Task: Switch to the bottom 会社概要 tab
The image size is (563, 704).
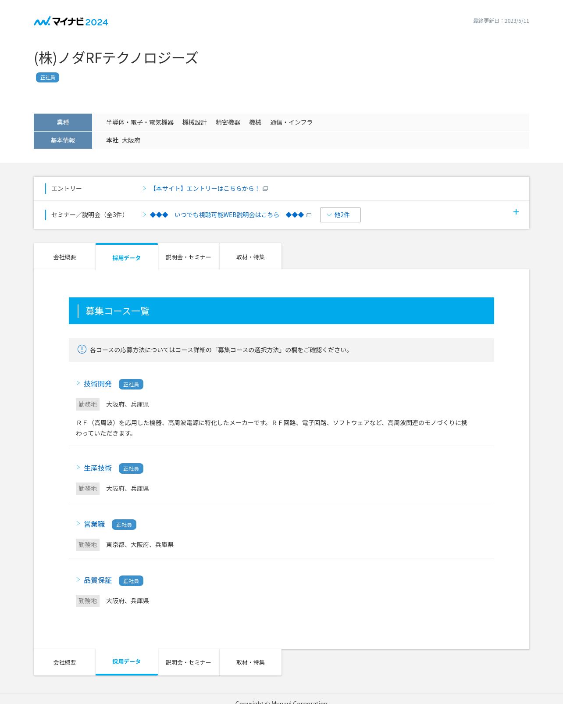Action: point(64,662)
